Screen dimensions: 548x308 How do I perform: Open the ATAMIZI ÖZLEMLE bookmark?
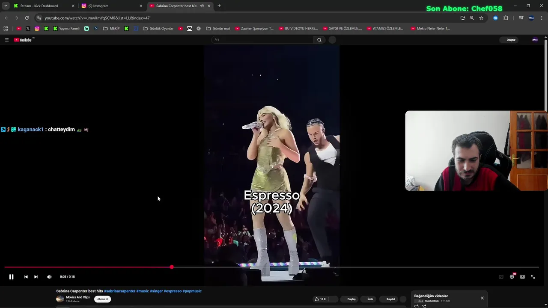click(386, 29)
